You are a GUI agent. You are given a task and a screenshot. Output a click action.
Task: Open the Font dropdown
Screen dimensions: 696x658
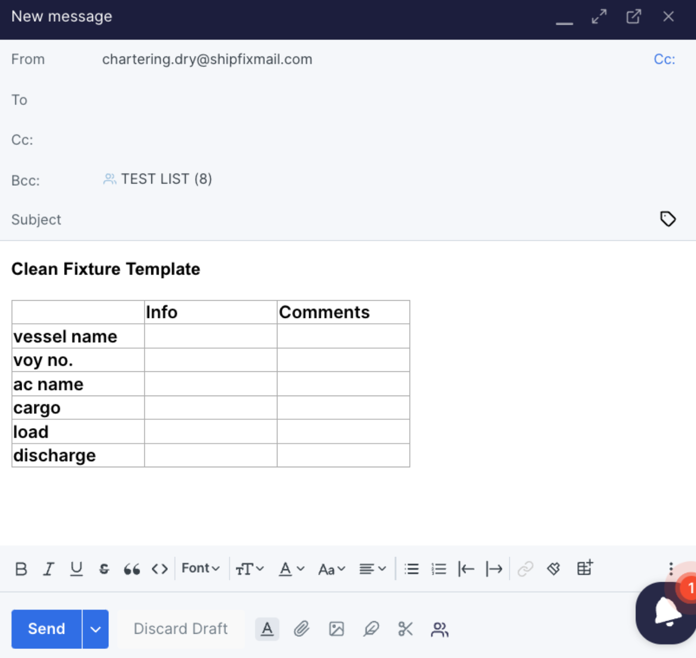coord(200,569)
